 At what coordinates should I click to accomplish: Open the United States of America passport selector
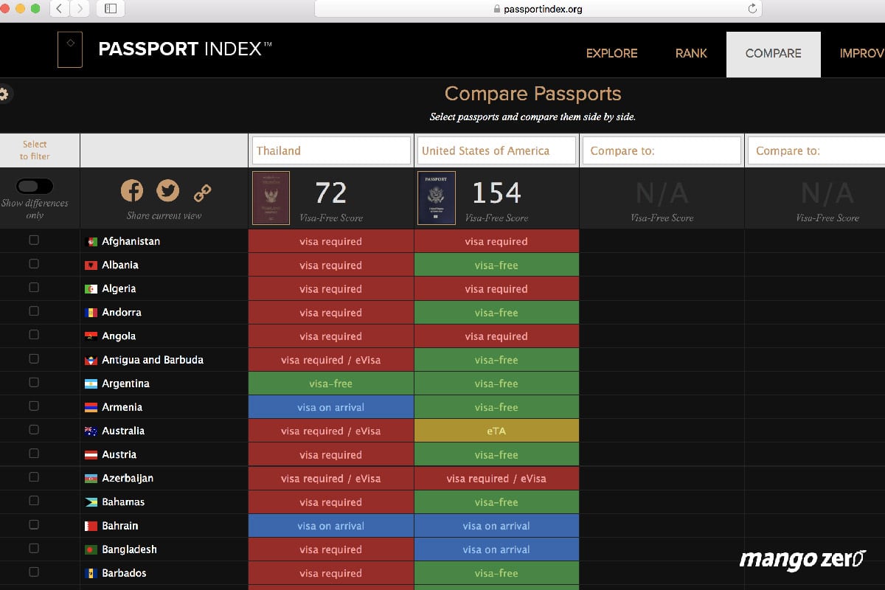coord(496,150)
